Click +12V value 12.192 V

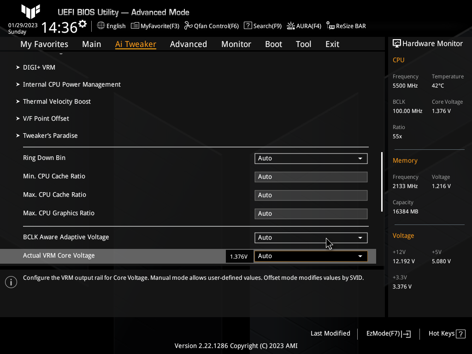click(x=404, y=261)
